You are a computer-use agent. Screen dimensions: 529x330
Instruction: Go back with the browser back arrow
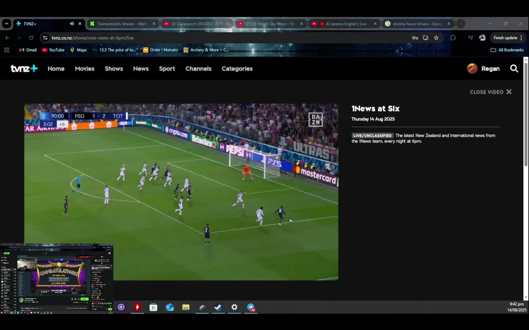coord(7,38)
